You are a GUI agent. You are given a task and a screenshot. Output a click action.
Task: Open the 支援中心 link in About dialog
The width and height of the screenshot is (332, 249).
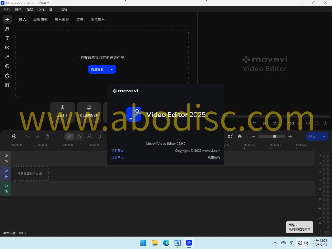coord(117,157)
